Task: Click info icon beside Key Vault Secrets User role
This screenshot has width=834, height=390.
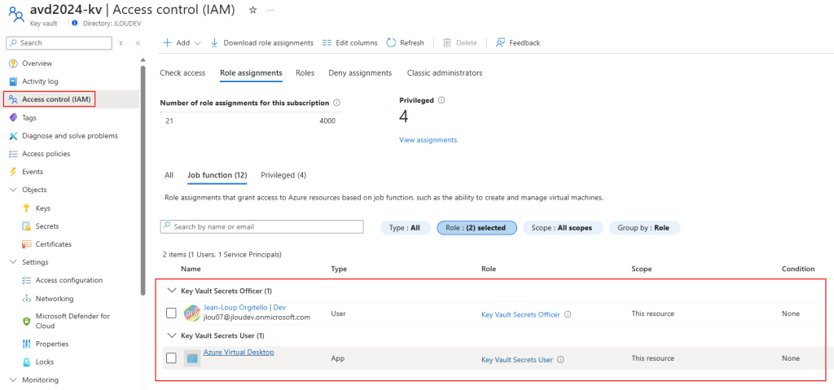Action: click(x=560, y=360)
